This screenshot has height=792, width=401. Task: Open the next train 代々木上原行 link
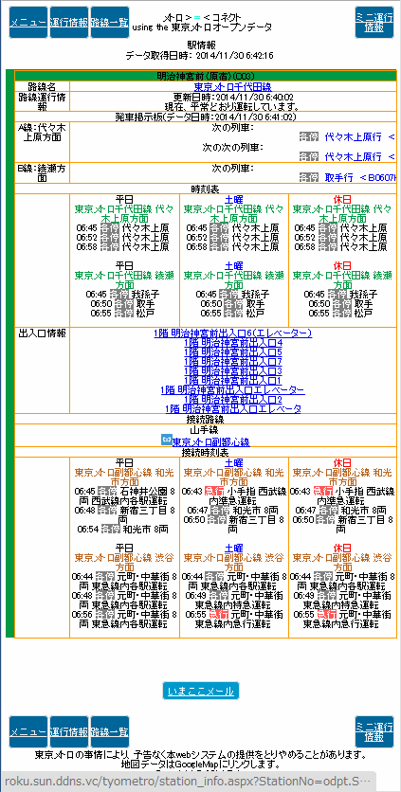(353, 136)
